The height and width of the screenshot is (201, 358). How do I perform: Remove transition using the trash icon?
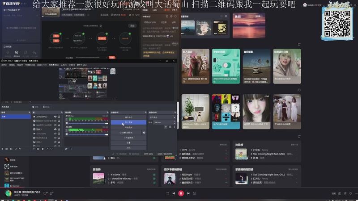pyautogui.click(x=170, y=127)
